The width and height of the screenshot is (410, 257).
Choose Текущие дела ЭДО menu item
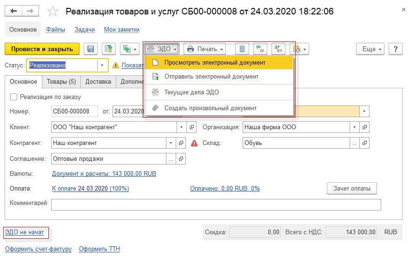[218, 92]
